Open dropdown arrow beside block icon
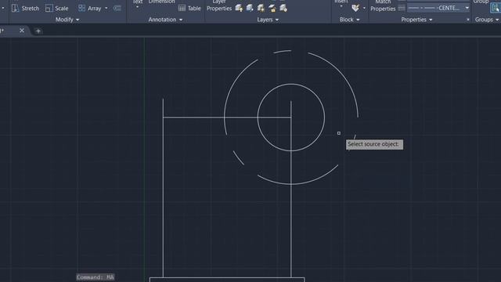This screenshot has width=501, height=282. 364,8
